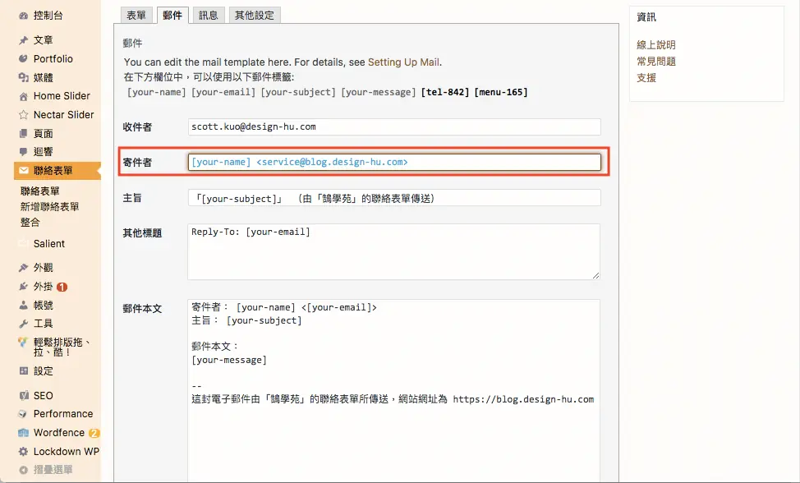Click the 工具 wrench icon
The height and width of the screenshot is (483, 800).
pyautogui.click(x=23, y=324)
